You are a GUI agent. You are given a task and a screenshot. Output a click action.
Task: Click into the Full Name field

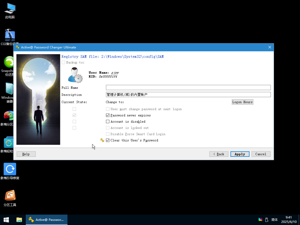click(188, 87)
